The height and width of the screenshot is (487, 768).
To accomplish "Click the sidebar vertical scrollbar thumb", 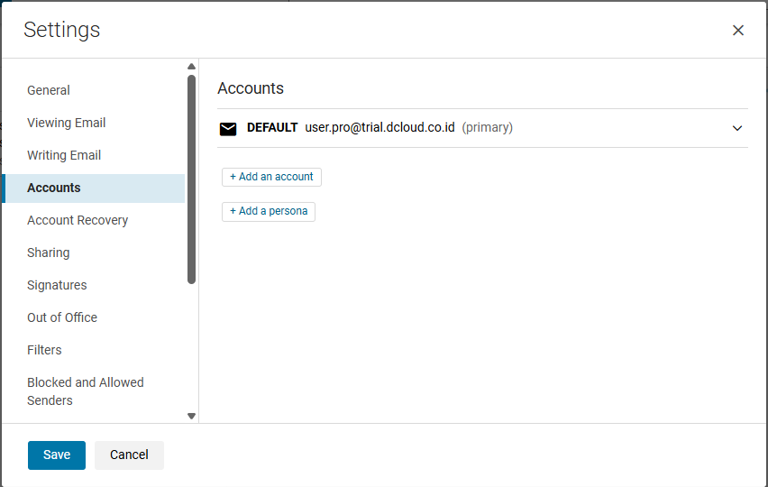I will tap(191, 179).
